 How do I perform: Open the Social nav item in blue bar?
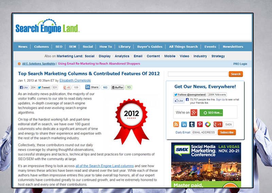pyautogui.click(x=88, y=47)
